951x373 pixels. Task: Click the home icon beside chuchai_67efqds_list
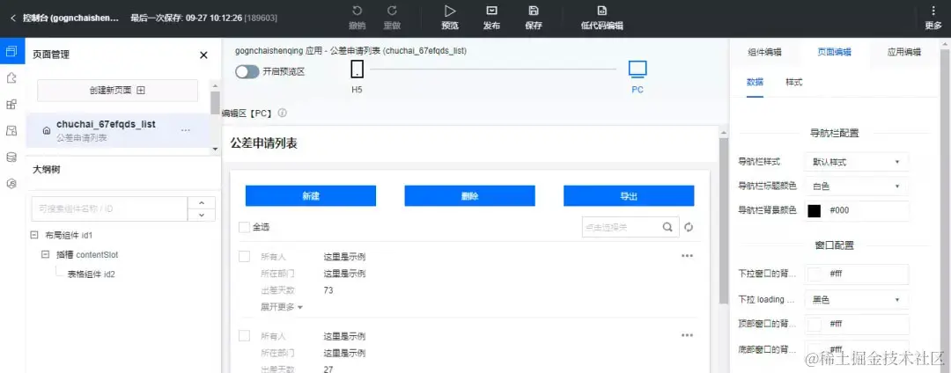point(46,131)
